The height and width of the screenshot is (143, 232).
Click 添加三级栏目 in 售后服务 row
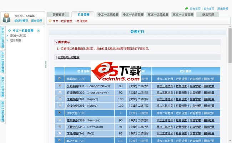[165, 120]
